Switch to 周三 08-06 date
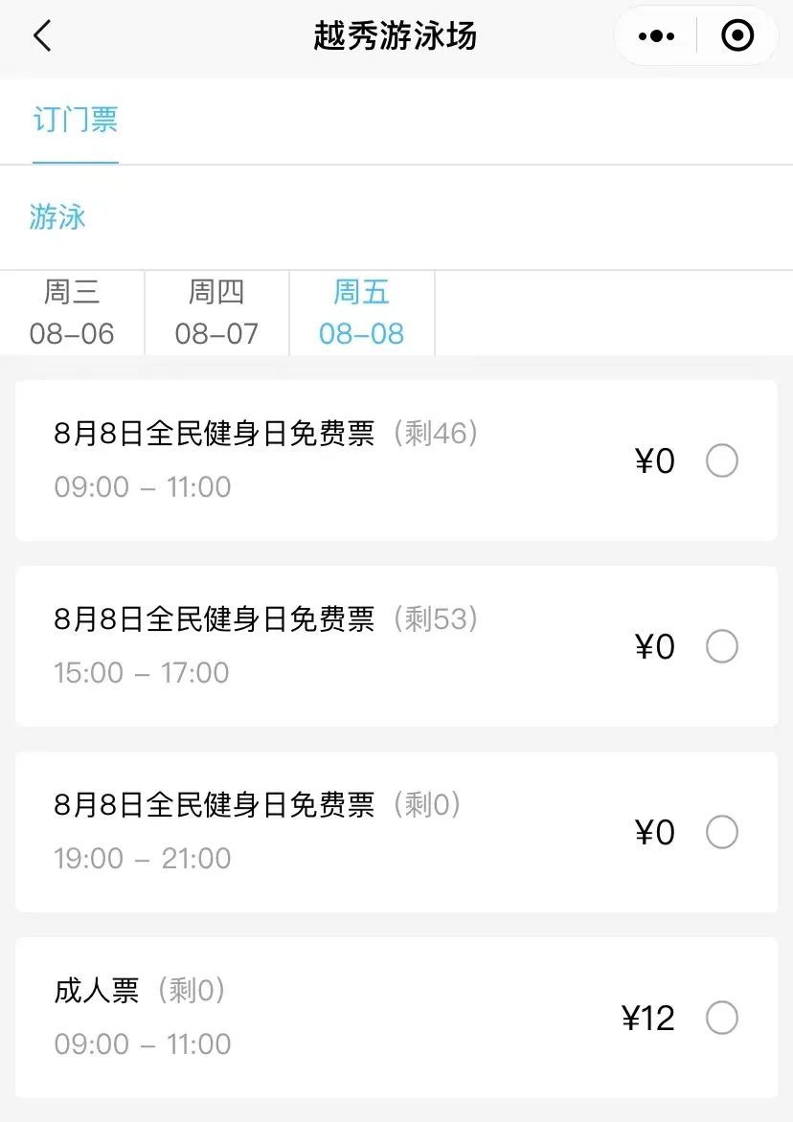 72,313
